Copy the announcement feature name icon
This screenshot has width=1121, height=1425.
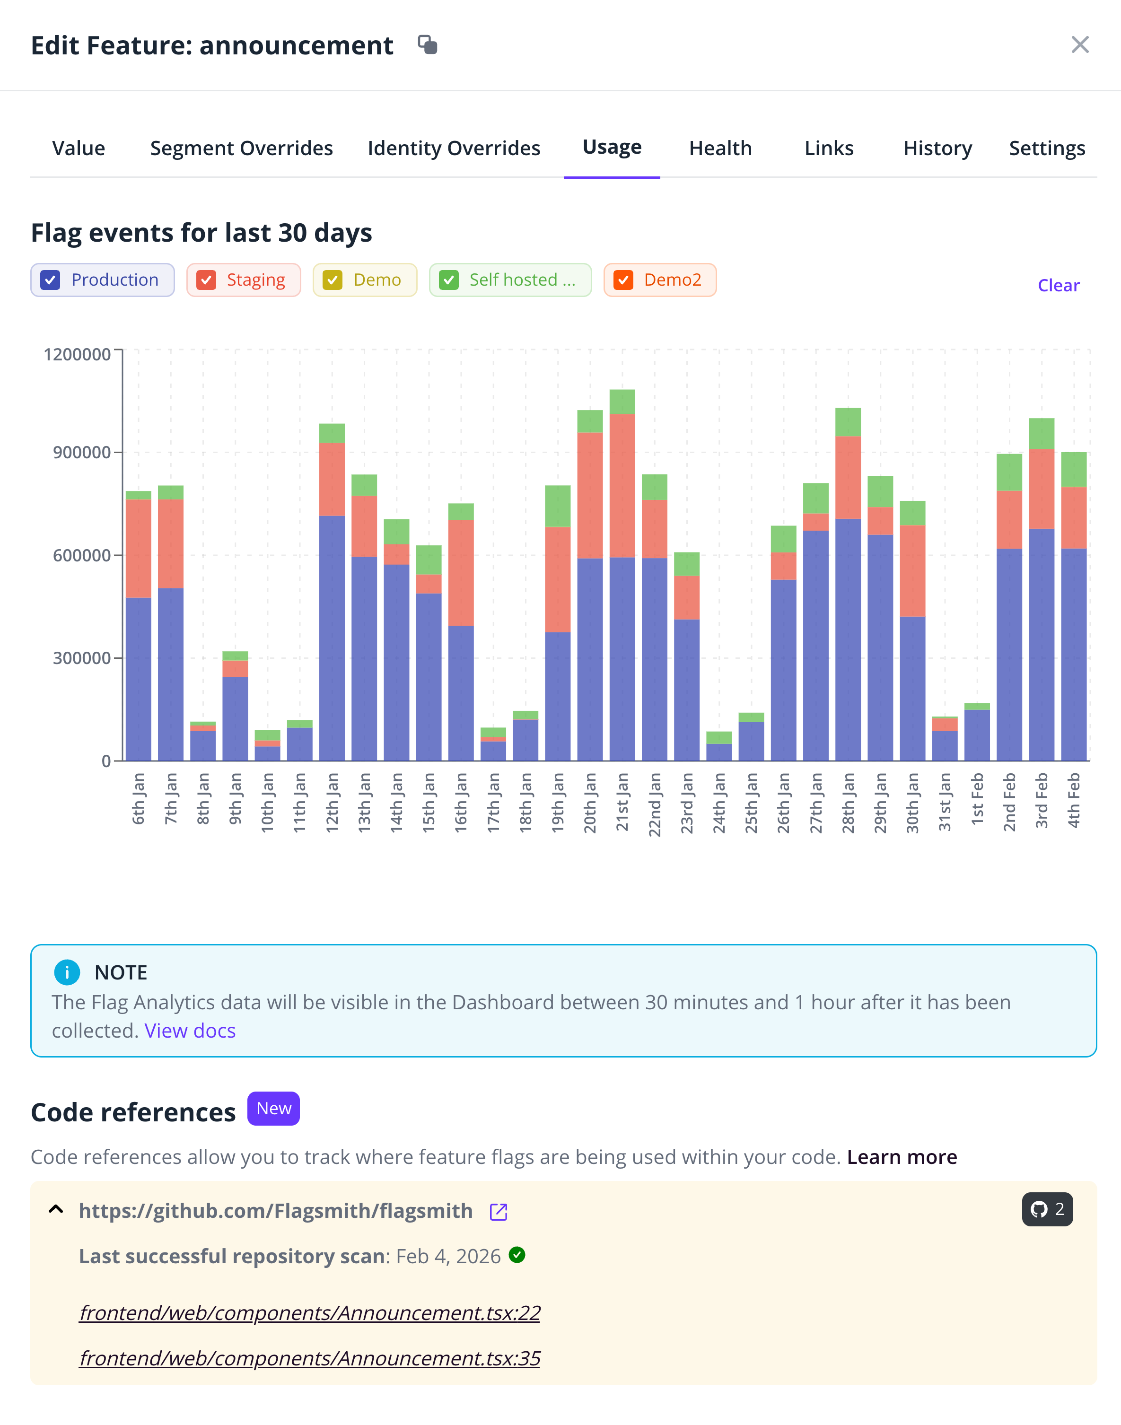(x=428, y=44)
